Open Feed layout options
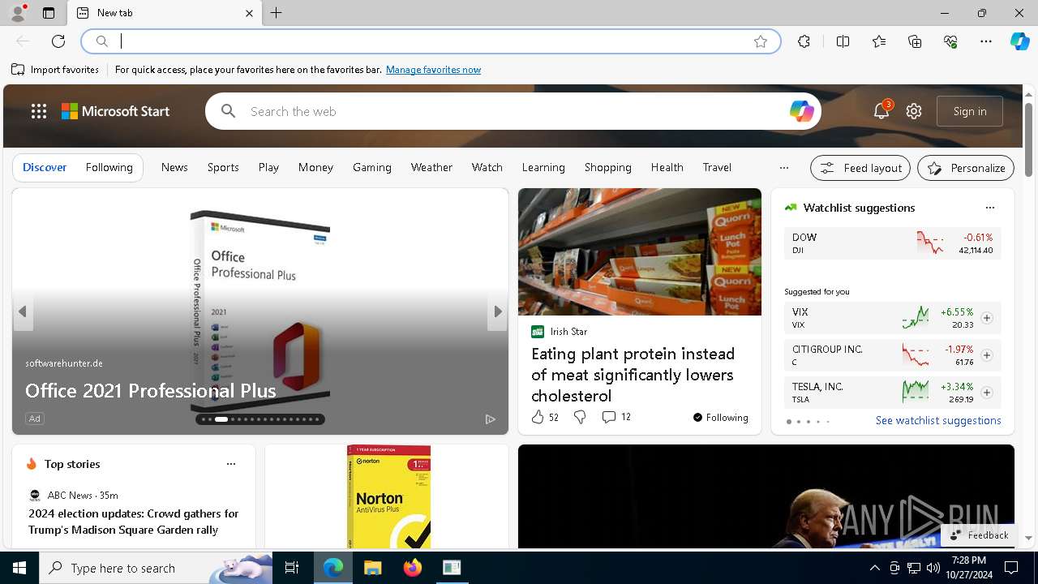Image resolution: width=1038 pixels, height=584 pixels. 860,168
